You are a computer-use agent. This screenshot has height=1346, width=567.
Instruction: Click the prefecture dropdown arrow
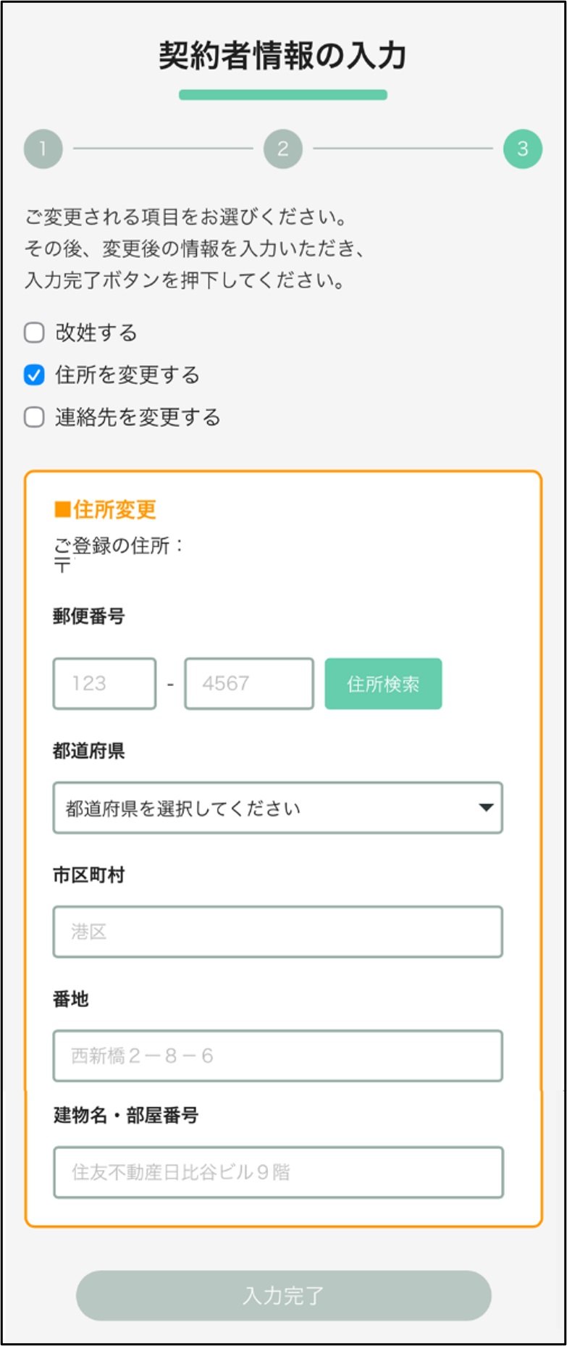pos(487,808)
